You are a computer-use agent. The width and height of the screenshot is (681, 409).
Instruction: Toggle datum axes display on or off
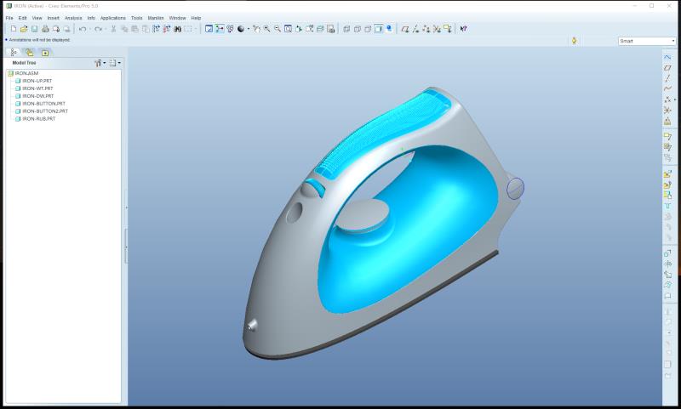click(x=415, y=29)
